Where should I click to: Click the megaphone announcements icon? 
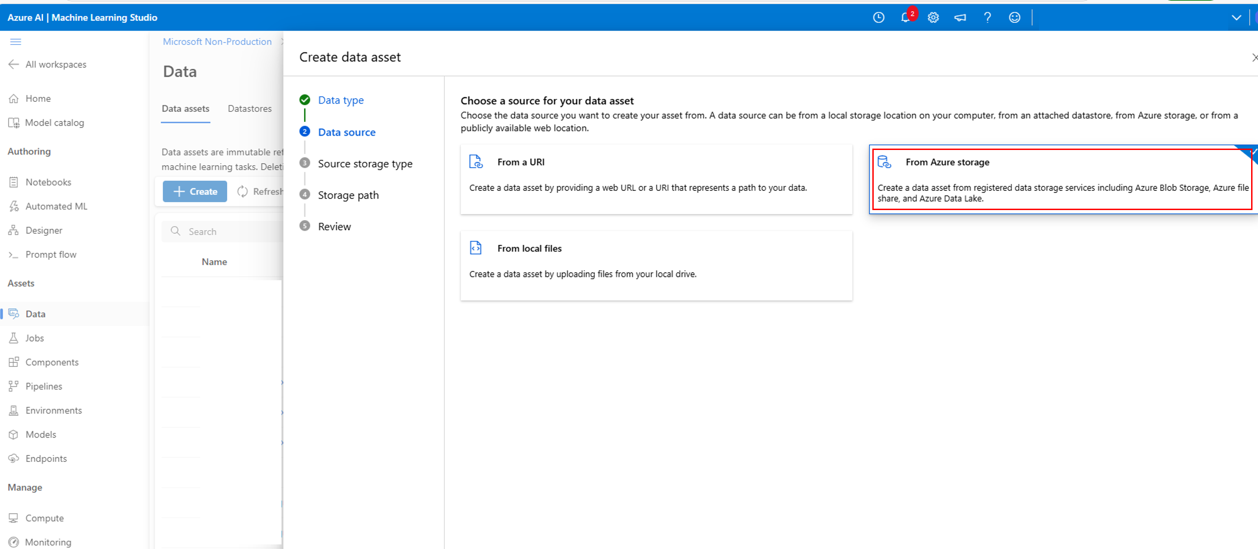click(x=960, y=18)
